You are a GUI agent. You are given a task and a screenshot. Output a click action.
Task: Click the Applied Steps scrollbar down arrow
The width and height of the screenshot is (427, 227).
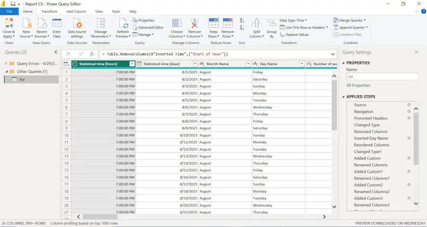(416, 204)
